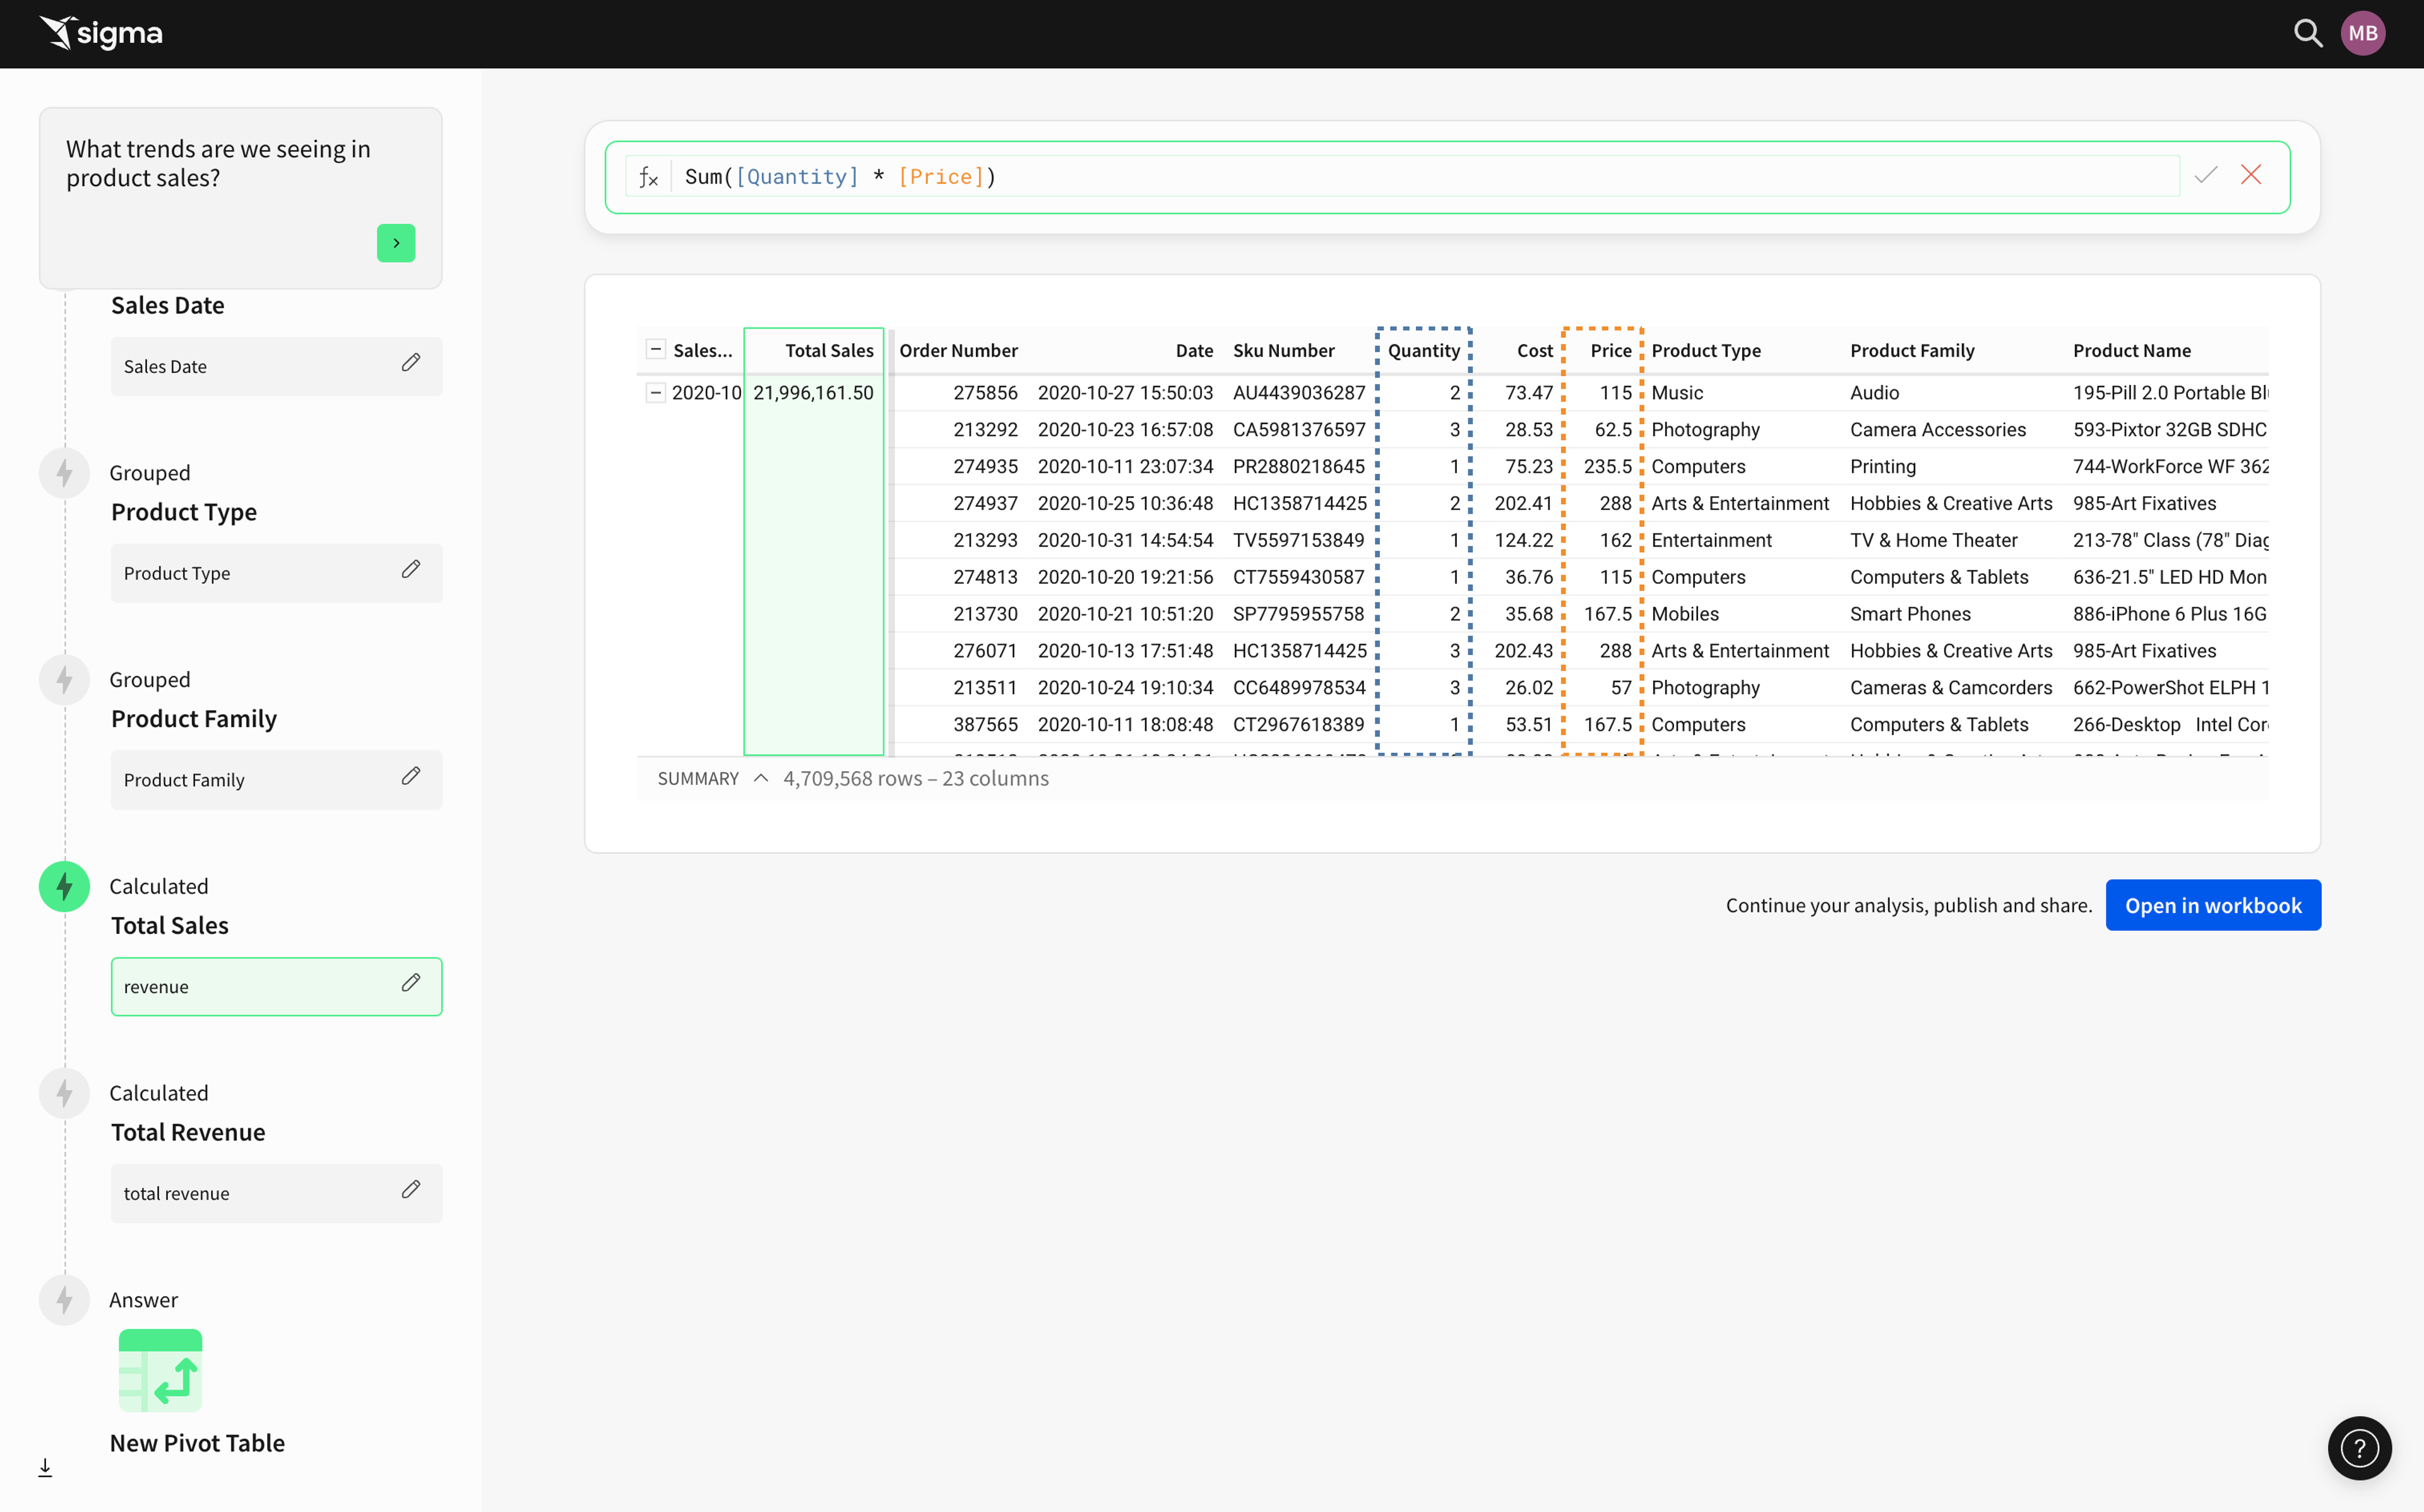Viewport: 2424px width, 1512px height.
Task: Click Open in workbook button
Action: [2213, 905]
